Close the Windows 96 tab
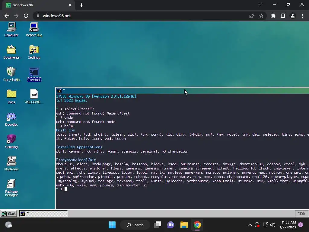 click(70, 5)
